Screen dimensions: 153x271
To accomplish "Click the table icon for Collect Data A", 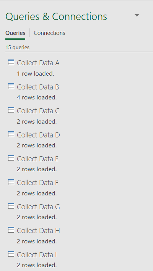I will [x=11, y=63].
